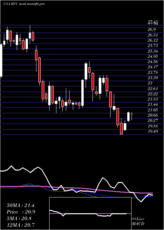Click the 24.56 price axis label
Screen dimensions: 164x230
[153, 62]
